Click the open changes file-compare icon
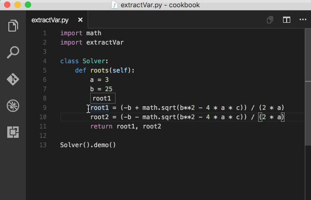 (x=270, y=20)
